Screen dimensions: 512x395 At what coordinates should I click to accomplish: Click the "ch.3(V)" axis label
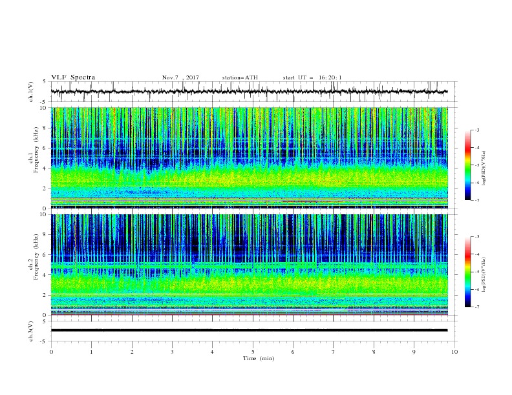31,331
